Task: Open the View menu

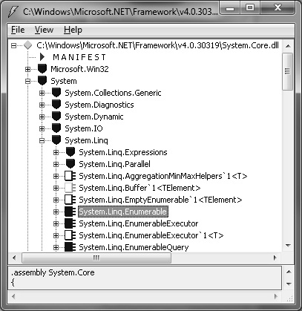Action: pos(44,30)
